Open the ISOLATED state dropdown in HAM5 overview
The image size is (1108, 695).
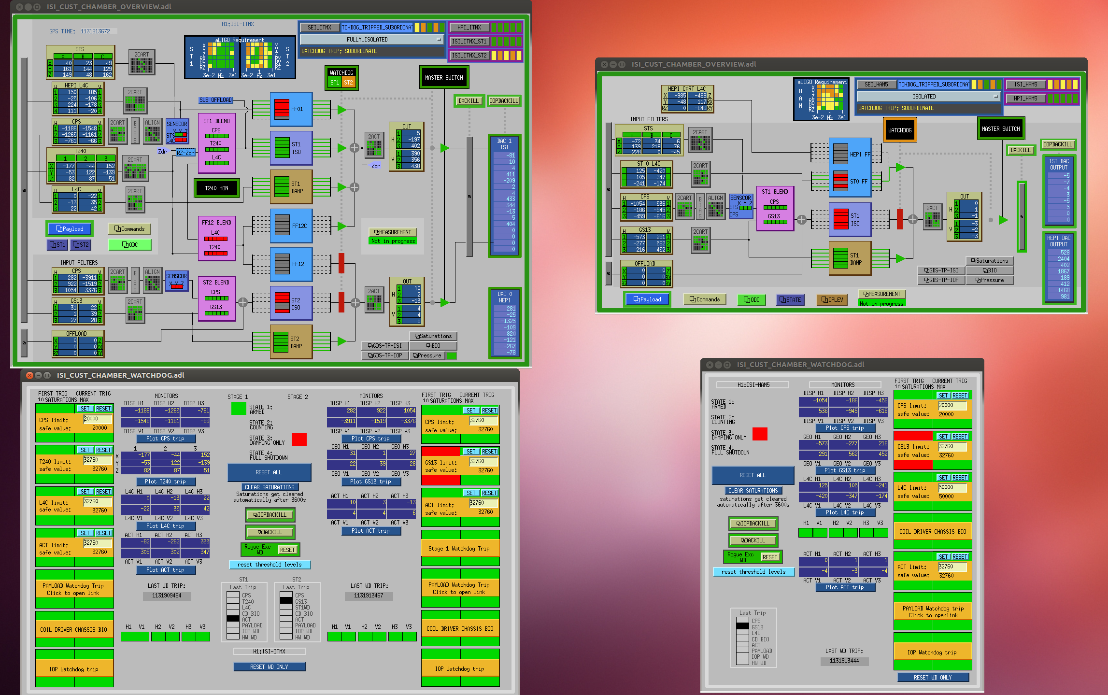[928, 97]
